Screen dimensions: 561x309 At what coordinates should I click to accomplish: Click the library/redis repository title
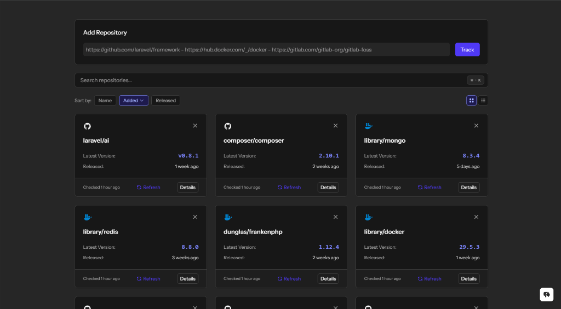(x=101, y=232)
